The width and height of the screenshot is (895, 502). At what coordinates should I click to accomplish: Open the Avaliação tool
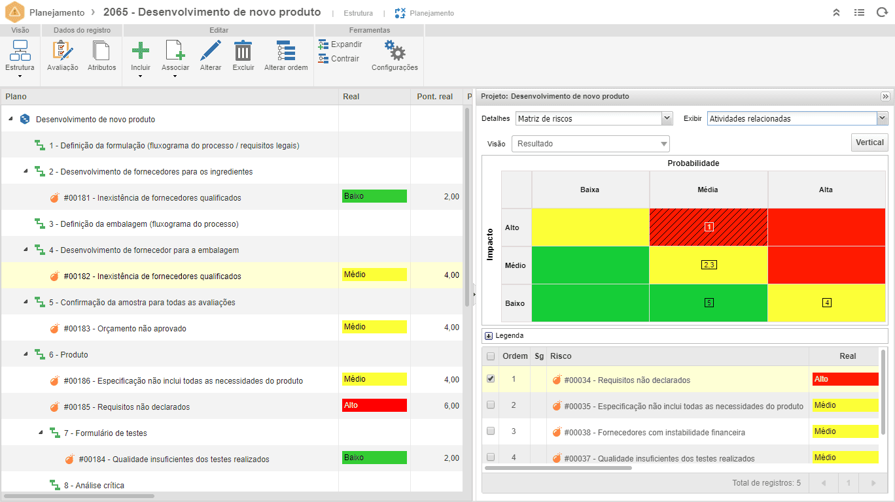pos(63,51)
